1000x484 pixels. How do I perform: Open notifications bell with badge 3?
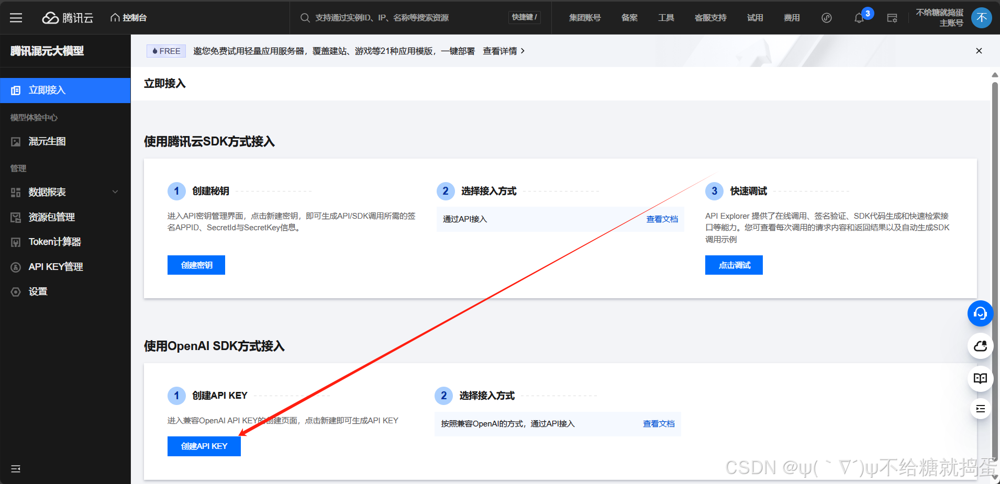pyautogui.click(x=860, y=18)
